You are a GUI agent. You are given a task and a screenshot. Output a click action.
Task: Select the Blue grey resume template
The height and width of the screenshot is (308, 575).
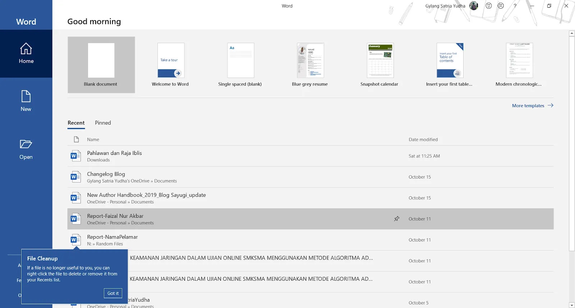tap(310, 65)
